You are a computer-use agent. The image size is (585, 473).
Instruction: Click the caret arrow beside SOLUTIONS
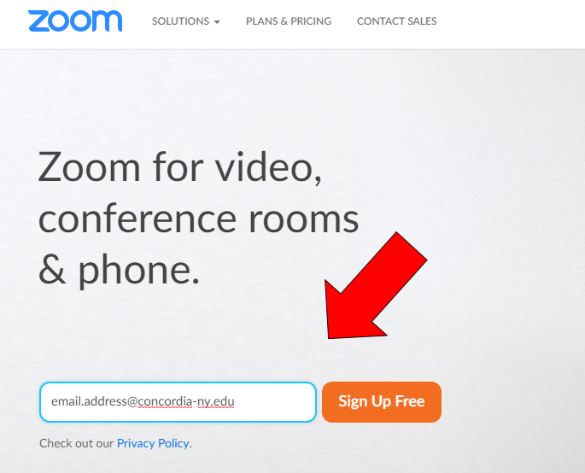point(217,22)
